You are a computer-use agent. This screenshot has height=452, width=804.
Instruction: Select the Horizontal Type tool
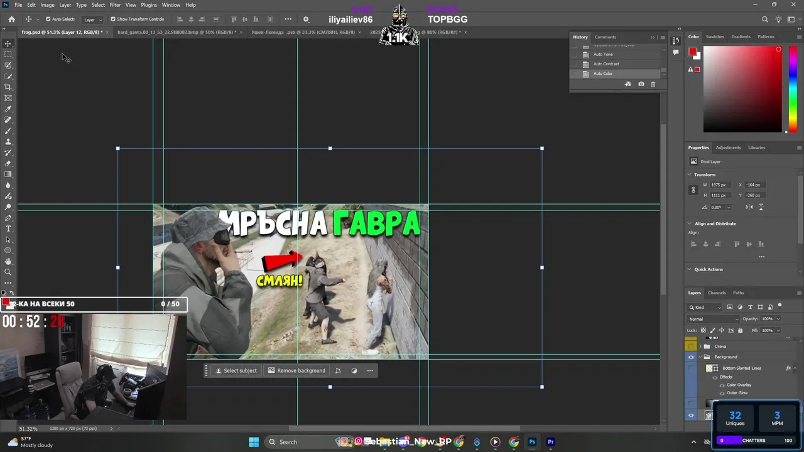[x=8, y=229]
